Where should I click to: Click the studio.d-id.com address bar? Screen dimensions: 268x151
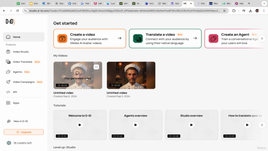[124, 11]
